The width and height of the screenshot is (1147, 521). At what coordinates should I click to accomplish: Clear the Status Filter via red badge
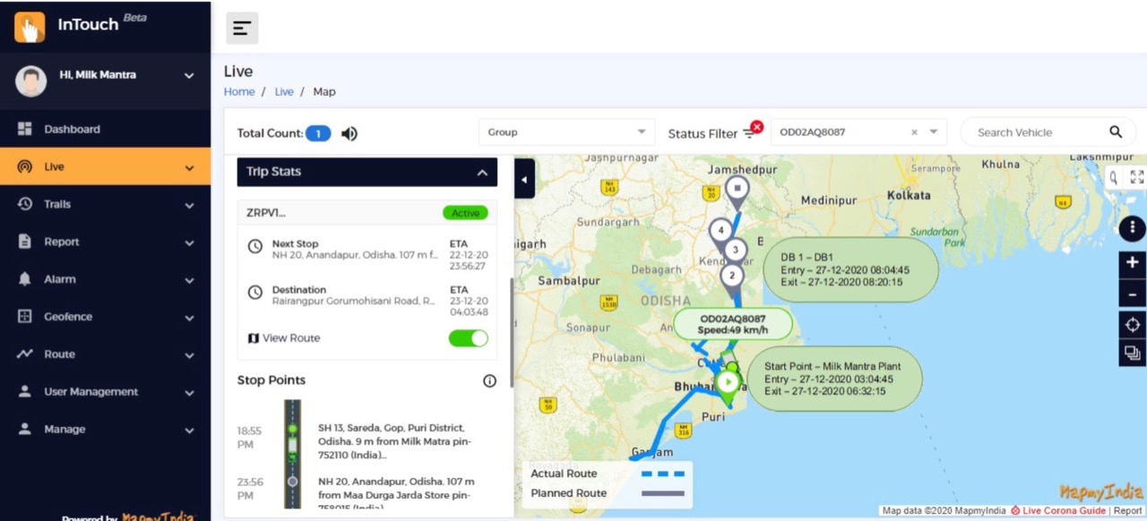757,127
